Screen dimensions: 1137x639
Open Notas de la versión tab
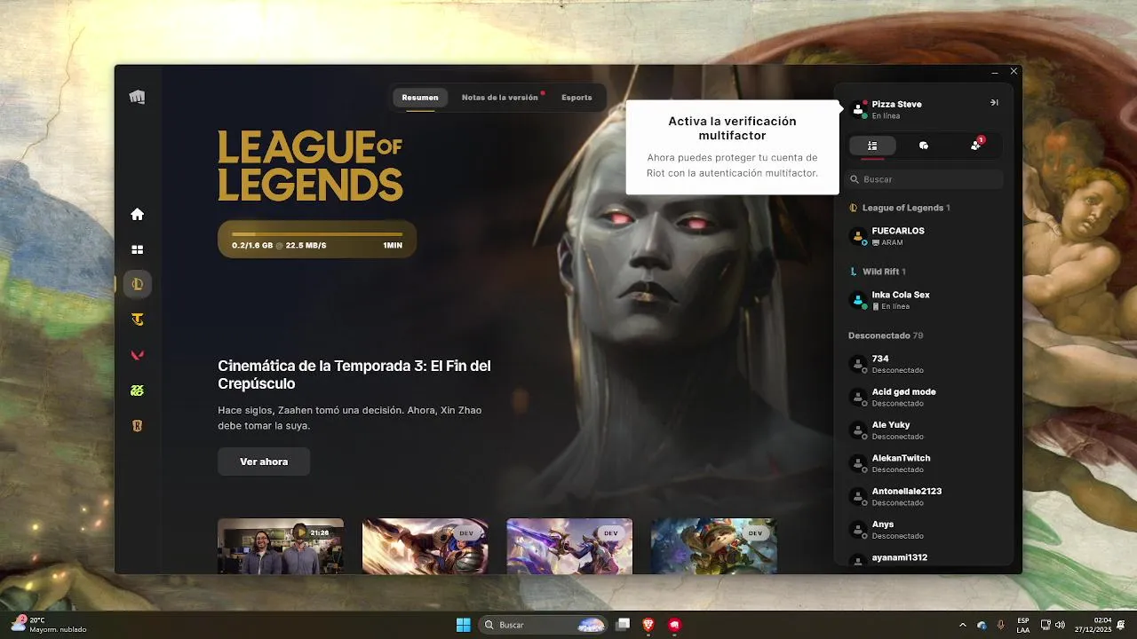(500, 98)
